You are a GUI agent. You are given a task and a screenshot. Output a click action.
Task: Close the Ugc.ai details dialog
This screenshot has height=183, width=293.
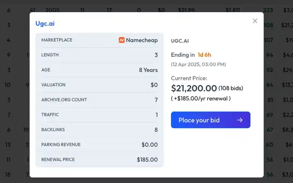pos(255,21)
